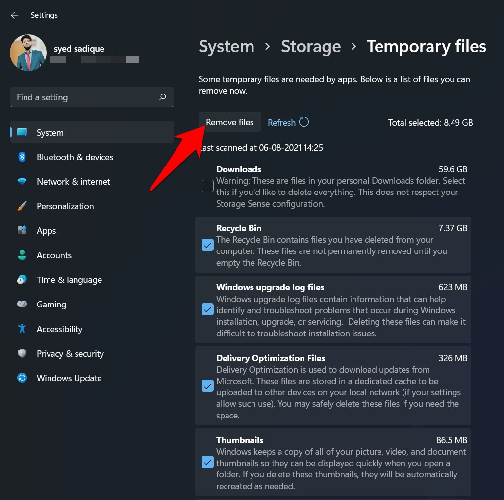Click the Remove files button
Image resolution: width=504 pixels, height=500 pixels.
[x=229, y=122]
